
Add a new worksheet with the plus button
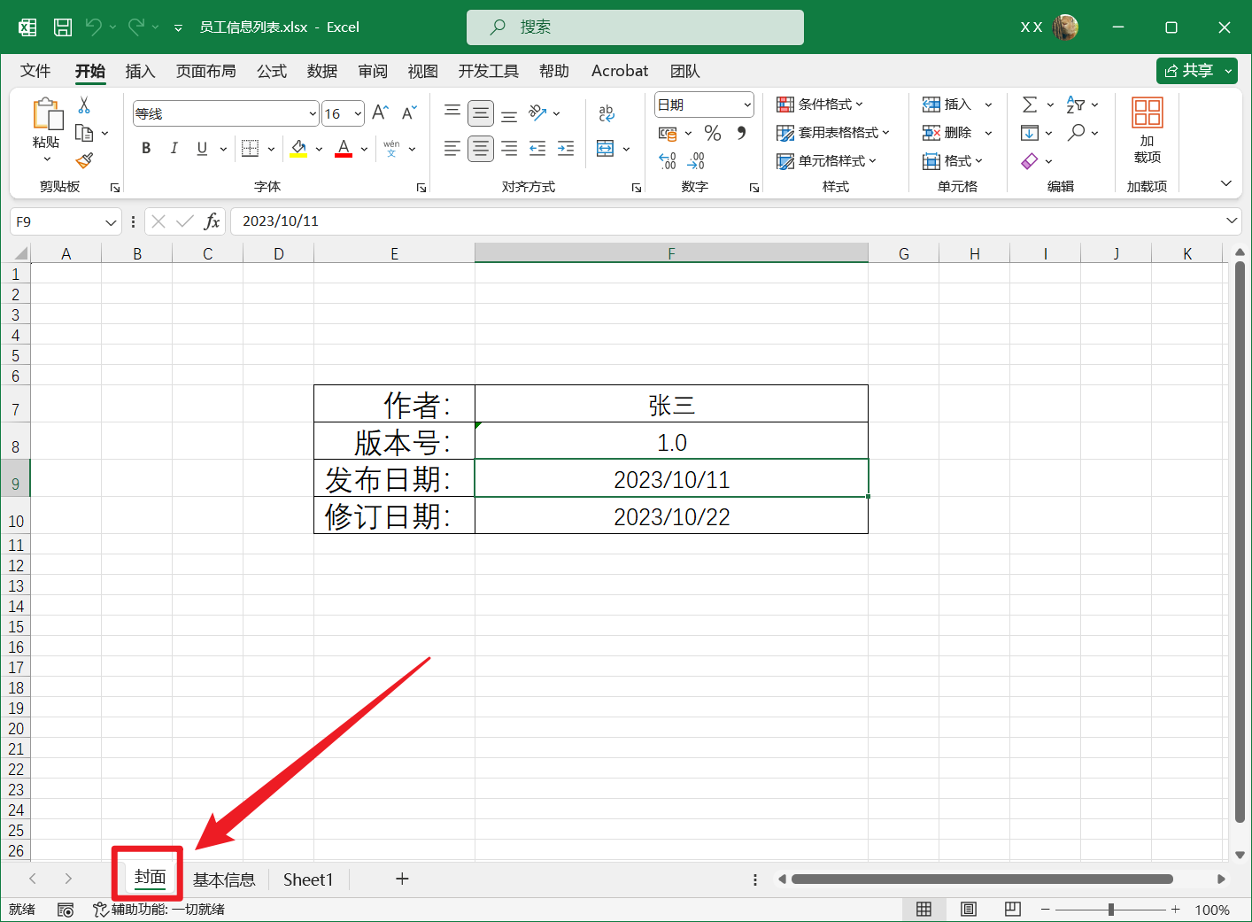402,879
